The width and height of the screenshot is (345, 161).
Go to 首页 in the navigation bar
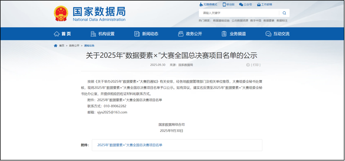[x=62, y=34]
